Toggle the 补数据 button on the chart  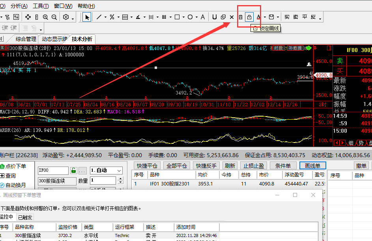[x=295, y=48]
